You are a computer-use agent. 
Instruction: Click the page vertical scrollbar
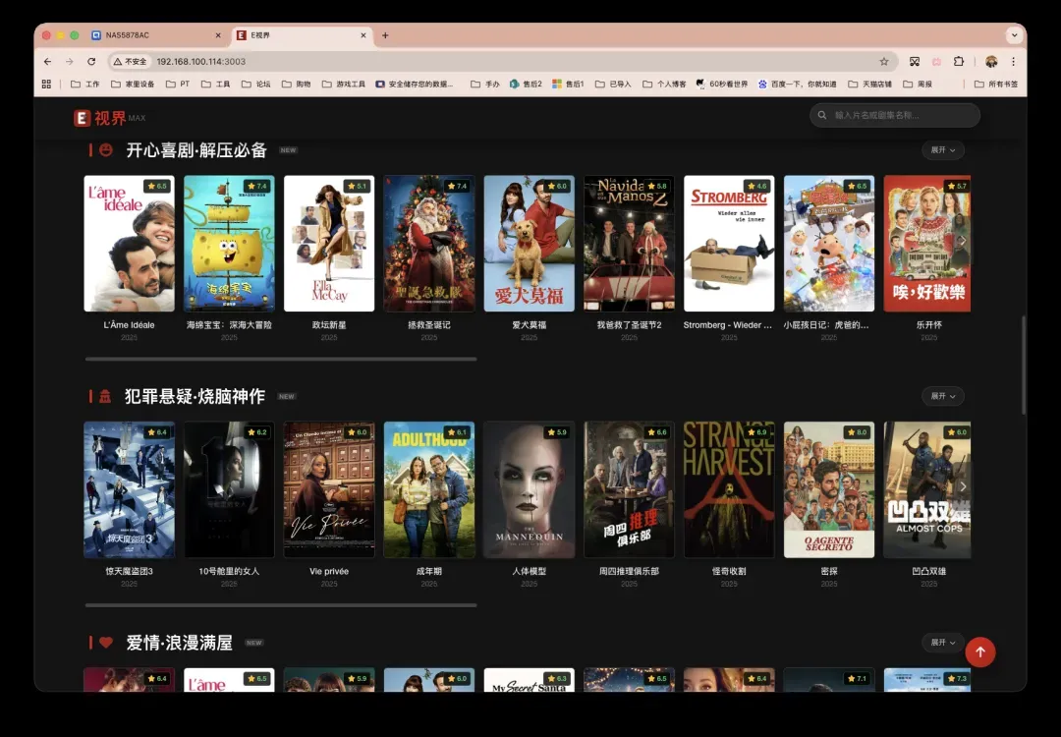click(x=1023, y=366)
